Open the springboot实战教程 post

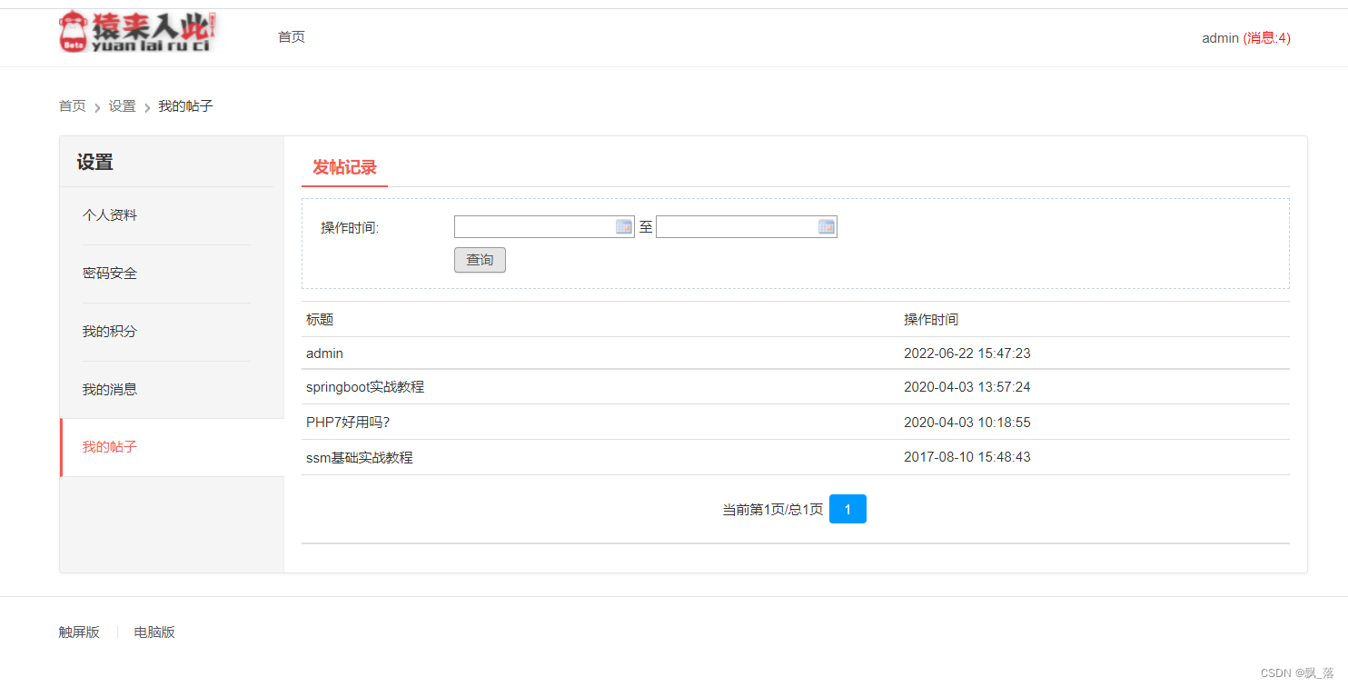(x=365, y=386)
